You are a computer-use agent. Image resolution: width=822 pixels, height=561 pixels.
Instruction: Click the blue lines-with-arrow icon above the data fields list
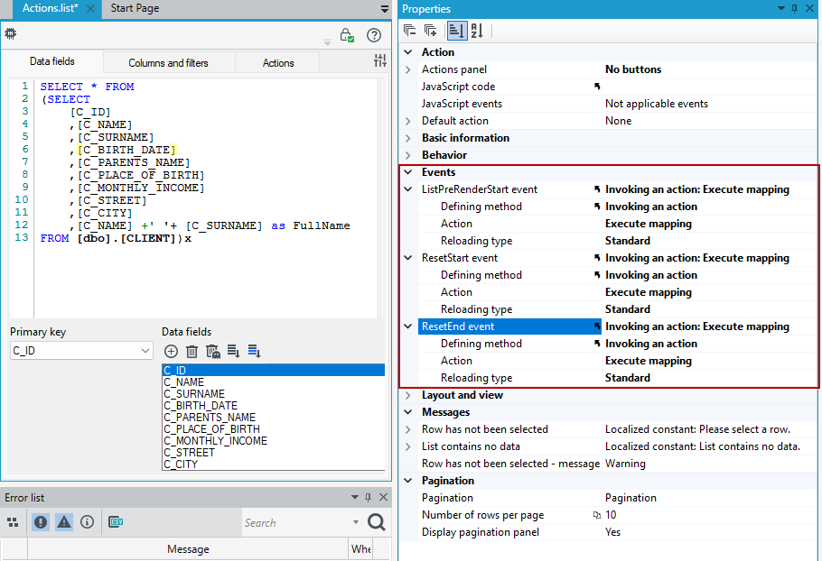click(x=254, y=352)
